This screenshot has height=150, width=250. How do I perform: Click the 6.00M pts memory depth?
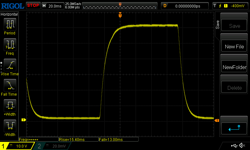72,7
